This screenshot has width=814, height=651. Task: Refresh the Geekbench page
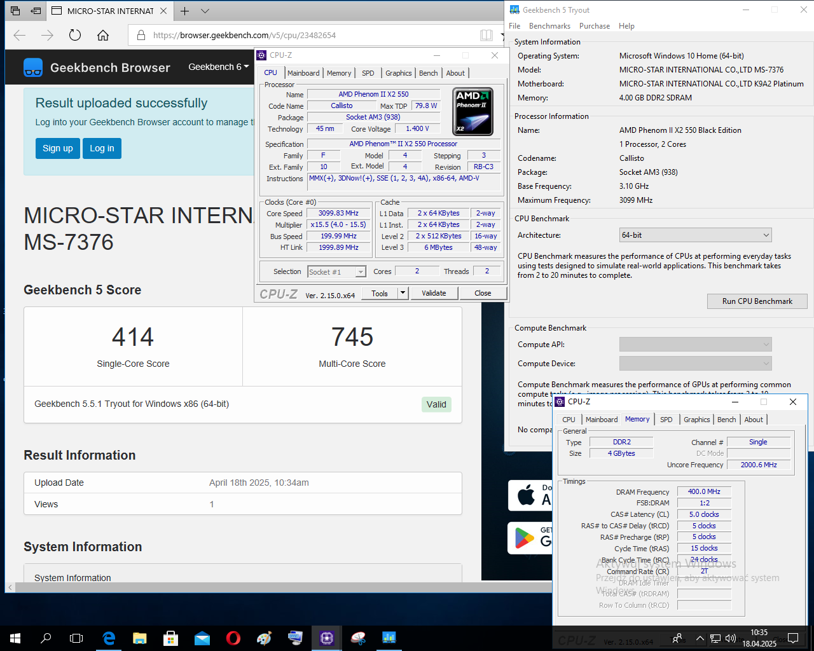click(75, 35)
